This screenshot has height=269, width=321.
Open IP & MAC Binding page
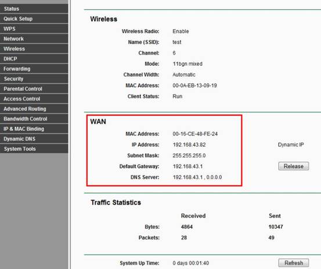34,129
